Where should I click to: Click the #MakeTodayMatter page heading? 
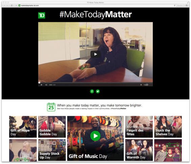(x=95, y=15)
